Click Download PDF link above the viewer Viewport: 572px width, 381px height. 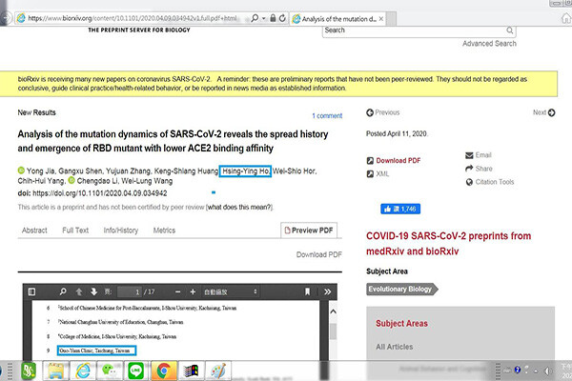coord(318,254)
